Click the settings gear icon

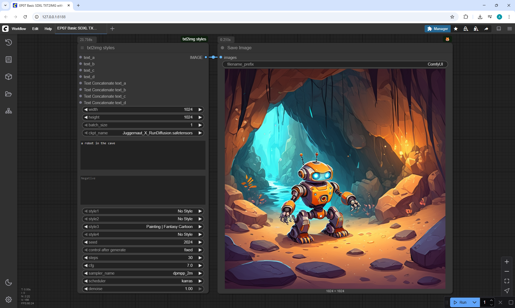9,299
